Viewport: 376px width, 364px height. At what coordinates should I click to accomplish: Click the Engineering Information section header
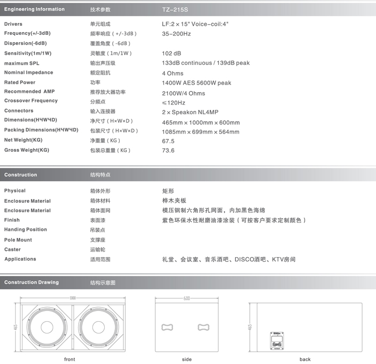(34, 9)
